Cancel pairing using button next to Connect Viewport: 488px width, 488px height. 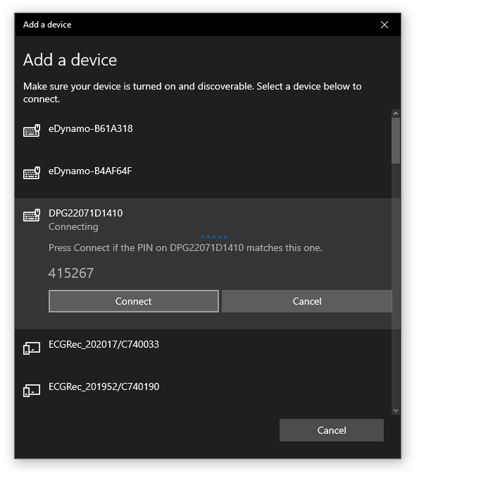pyautogui.click(x=306, y=301)
